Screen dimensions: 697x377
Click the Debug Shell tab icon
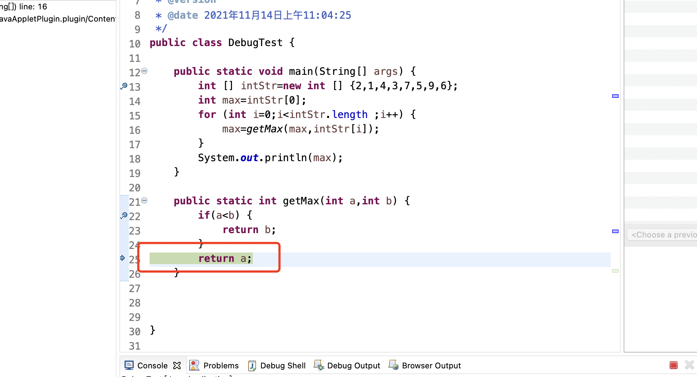pyautogui.click(x=252, y=365)
